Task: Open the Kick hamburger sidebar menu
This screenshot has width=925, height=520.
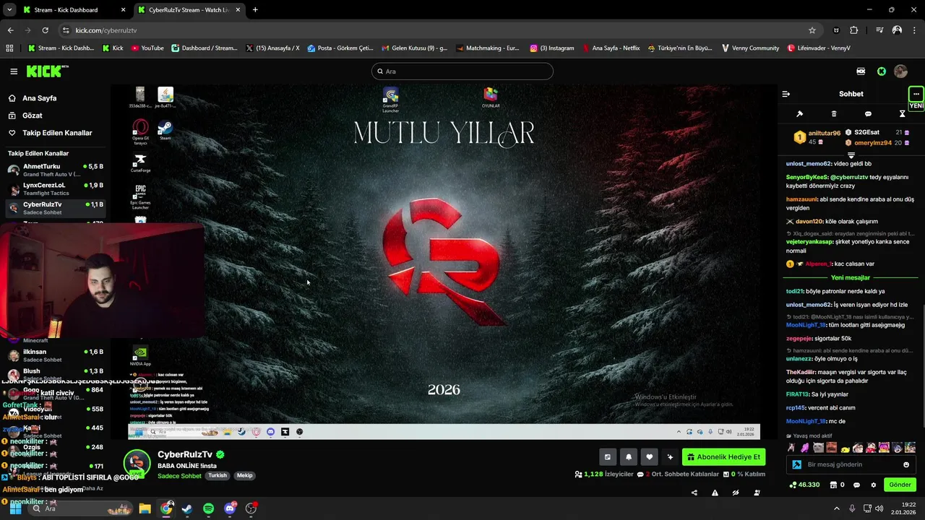Action: click(14, 71)
